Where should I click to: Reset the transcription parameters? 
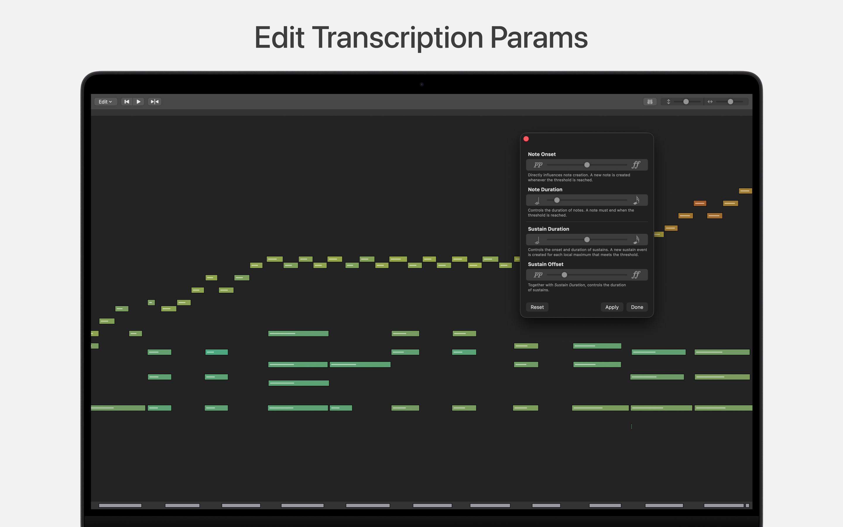tap(537, 307)
